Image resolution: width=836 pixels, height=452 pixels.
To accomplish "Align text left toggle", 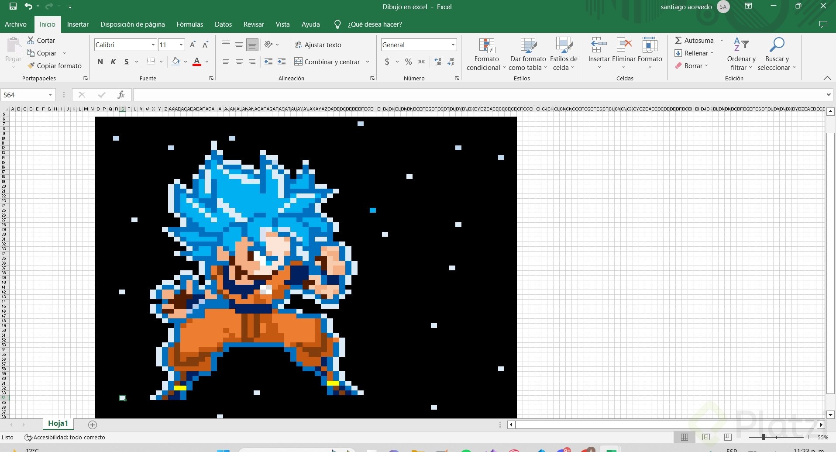I will click(226, 62).
